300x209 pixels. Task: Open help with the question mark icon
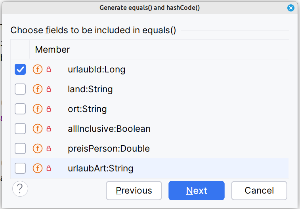point(20,189)
